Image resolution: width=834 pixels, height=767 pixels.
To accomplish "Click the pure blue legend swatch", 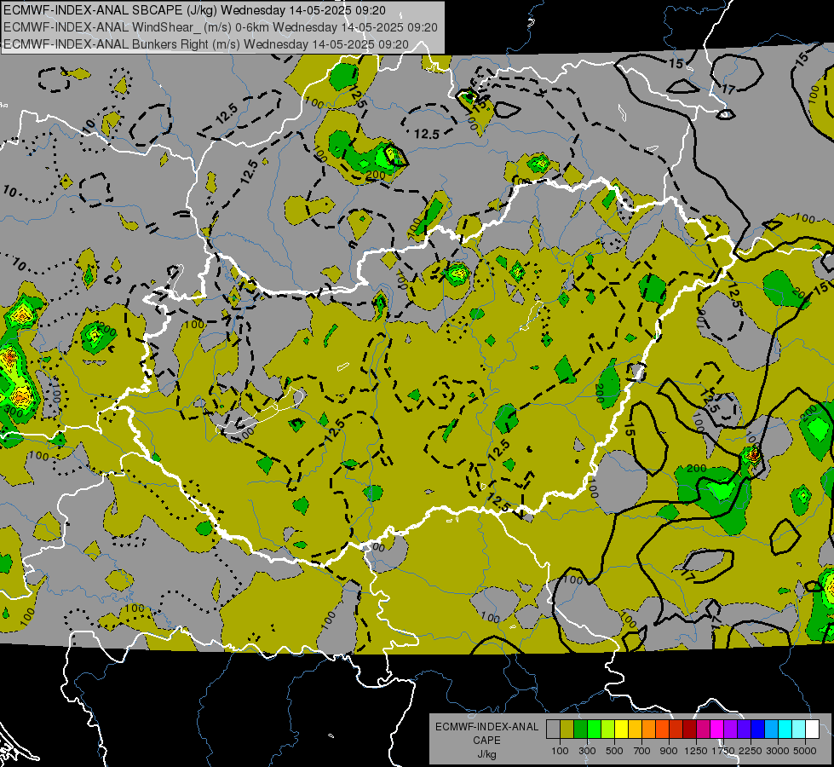I will tap(758, 730).
